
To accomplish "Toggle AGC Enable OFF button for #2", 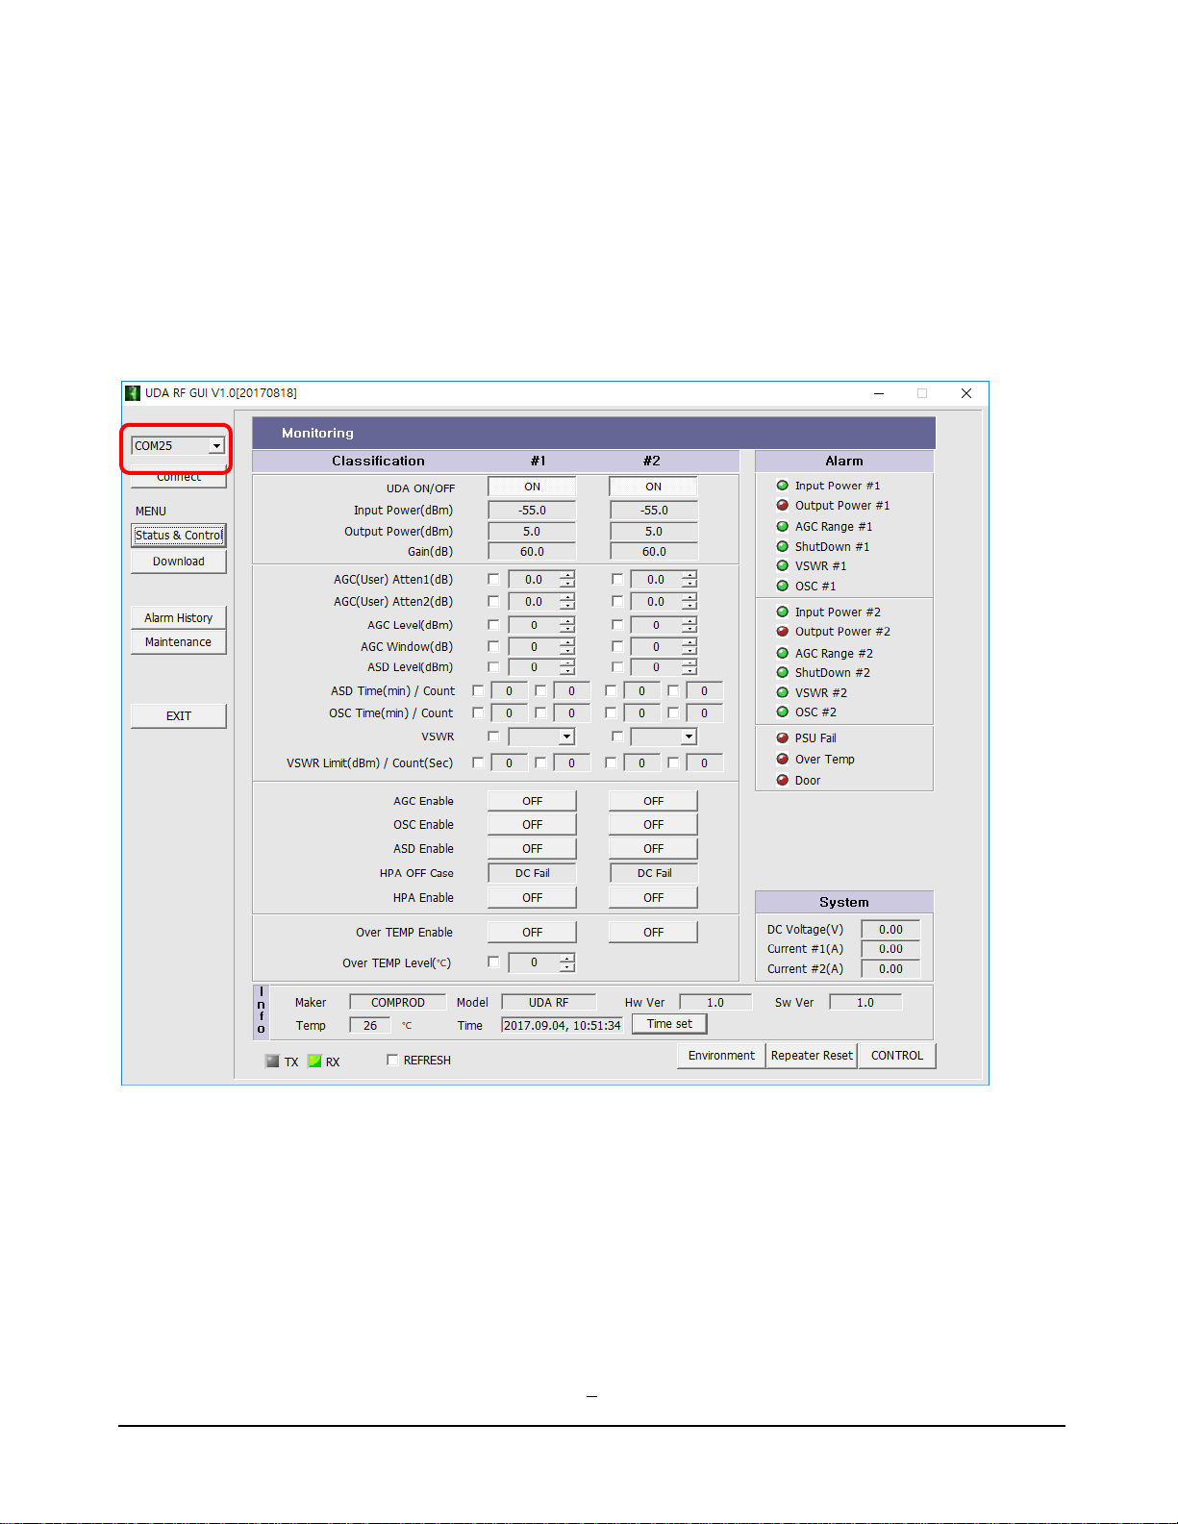I will click(x=654, y=801).
